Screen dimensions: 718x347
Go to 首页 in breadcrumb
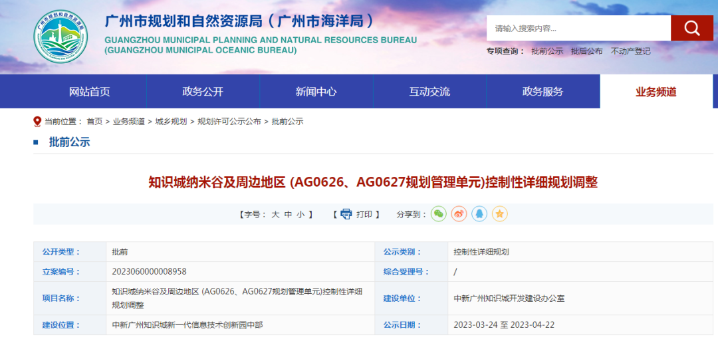click(x=95, y=121)
